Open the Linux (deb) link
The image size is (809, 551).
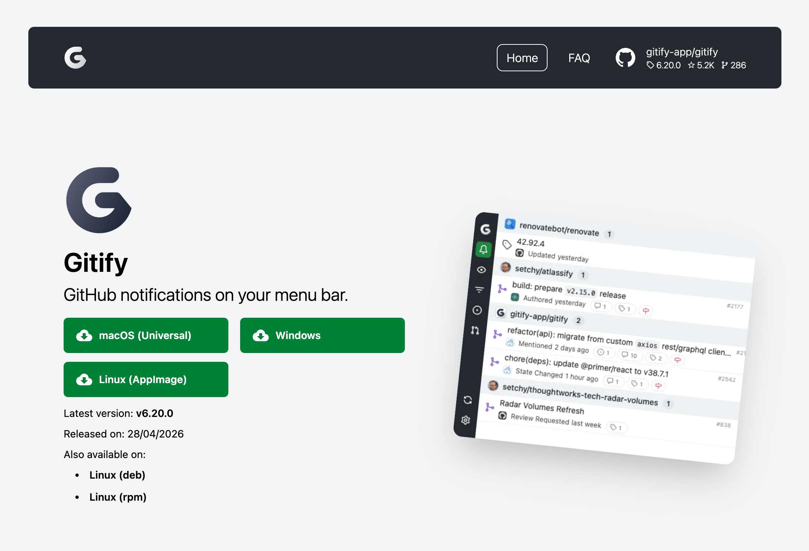pyautogui.click(x=117, y=475)
